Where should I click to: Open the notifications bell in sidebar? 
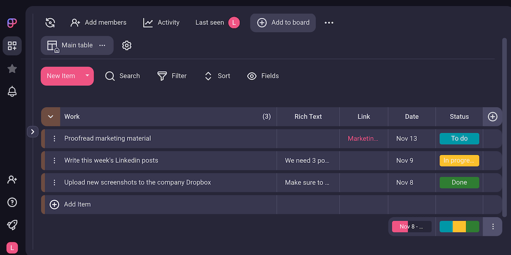[12, 91]
